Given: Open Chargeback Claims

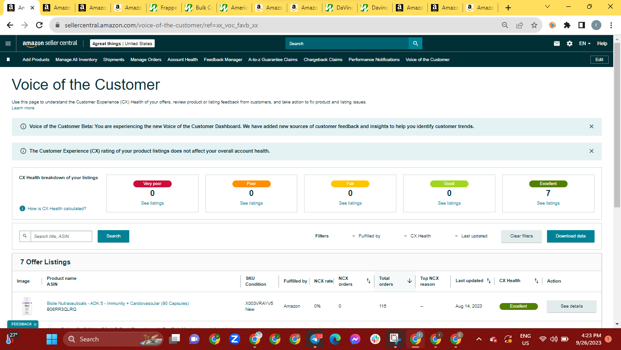Looking at the screenshot, I should (323, 60).
